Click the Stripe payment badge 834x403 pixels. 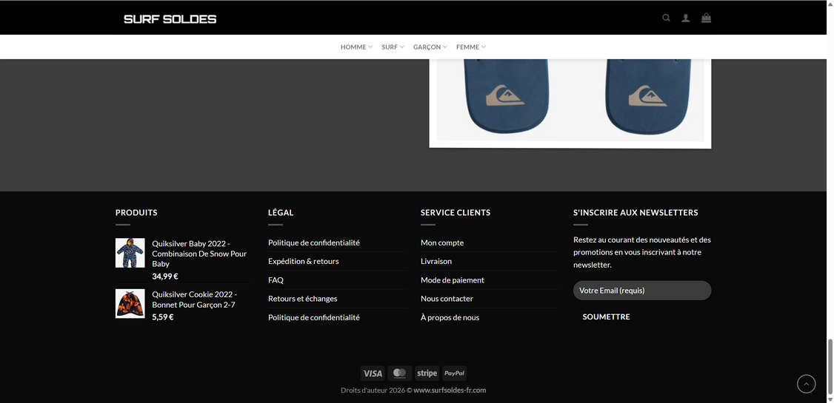pos(427,373)
